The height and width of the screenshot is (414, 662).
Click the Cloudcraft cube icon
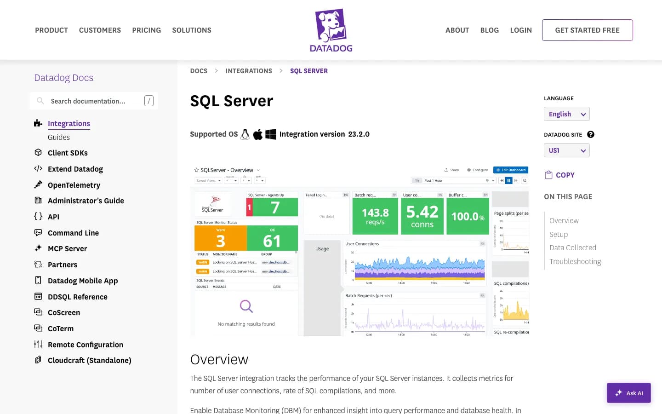tap(38, 360)
